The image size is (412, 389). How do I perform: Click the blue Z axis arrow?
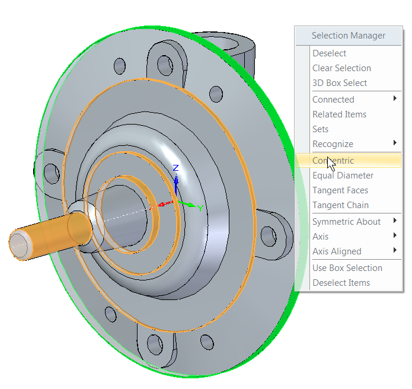point(176,184)
